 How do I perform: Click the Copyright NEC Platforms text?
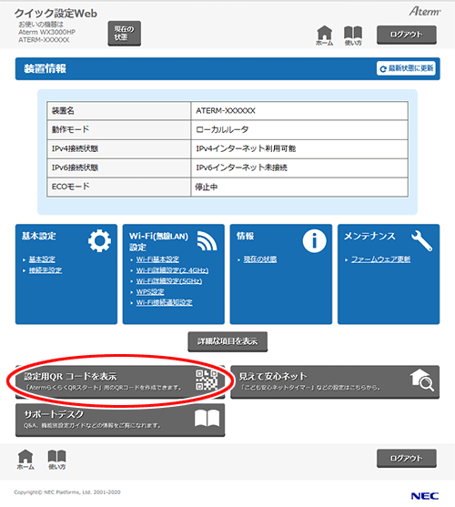pos(67,492)
